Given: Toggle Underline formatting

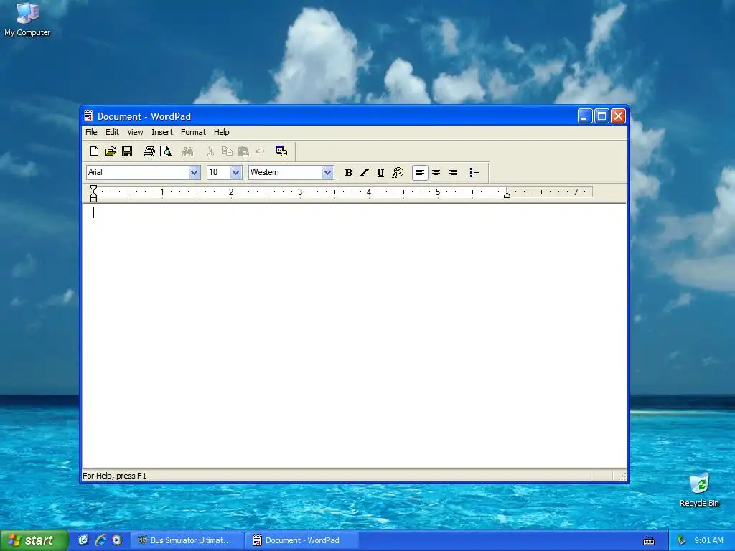Looking at the screenshot, I should click(x=380, y=173).
